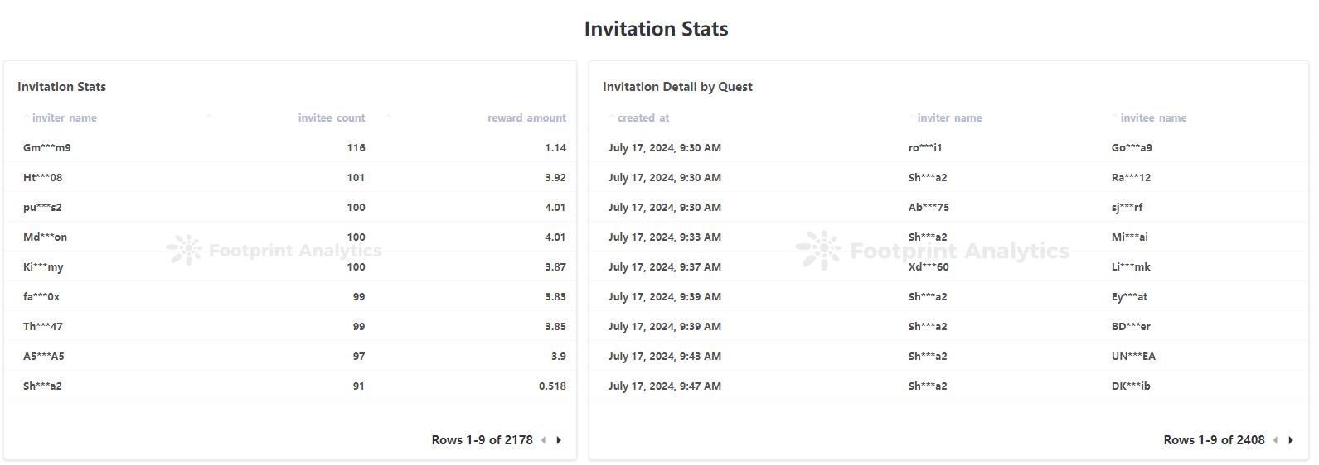Sort by the reward amount column
The height and width of the screenshot is (465, 1319).
click(526, 118)
